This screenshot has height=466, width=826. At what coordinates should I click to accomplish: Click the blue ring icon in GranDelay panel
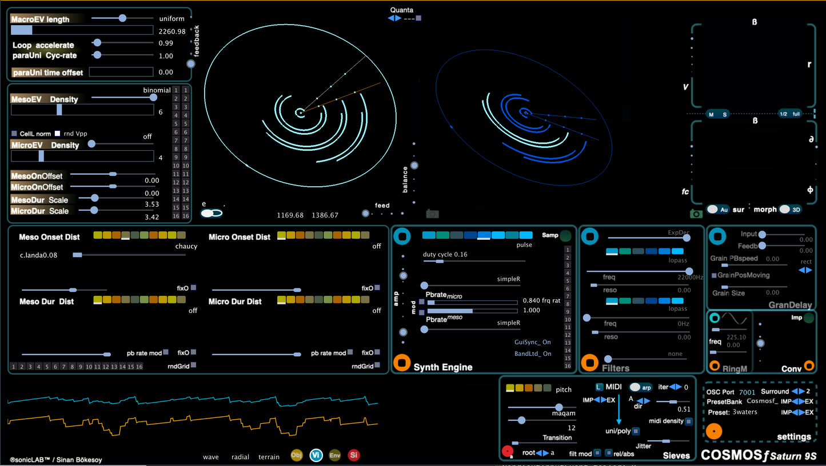point(717,235)
